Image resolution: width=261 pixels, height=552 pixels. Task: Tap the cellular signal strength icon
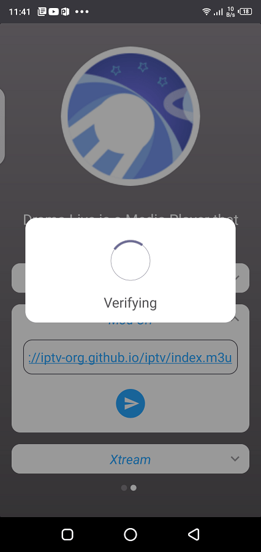219,12
